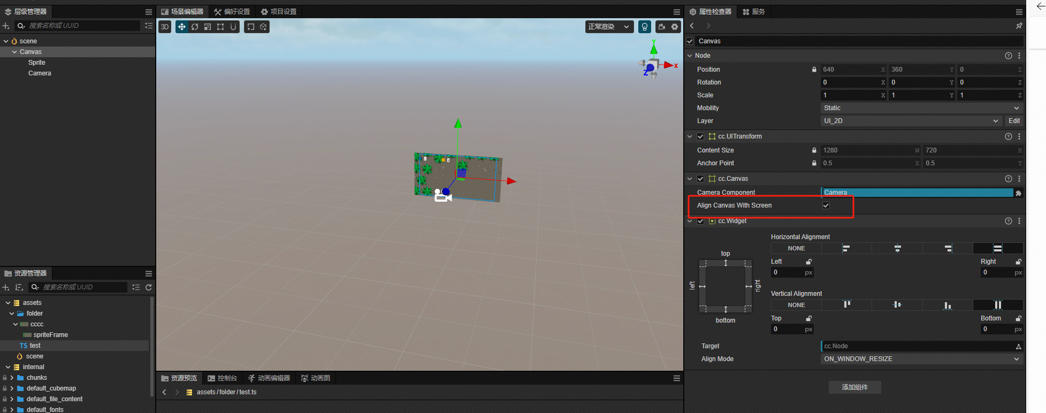Collapse the Node section
The width and height of the screenshot is (1046, 413).
pyautogui.click(x=690, y=56)
